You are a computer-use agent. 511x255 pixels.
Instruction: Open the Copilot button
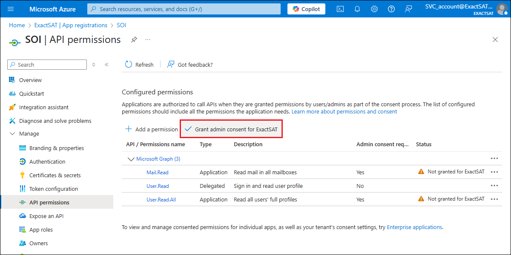coord(306,9)
